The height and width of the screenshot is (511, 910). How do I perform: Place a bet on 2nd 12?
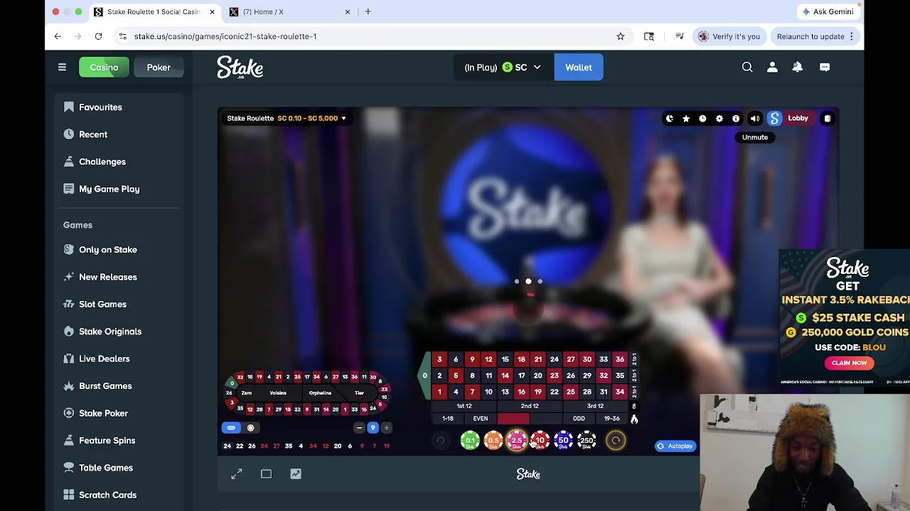point(530,406)
